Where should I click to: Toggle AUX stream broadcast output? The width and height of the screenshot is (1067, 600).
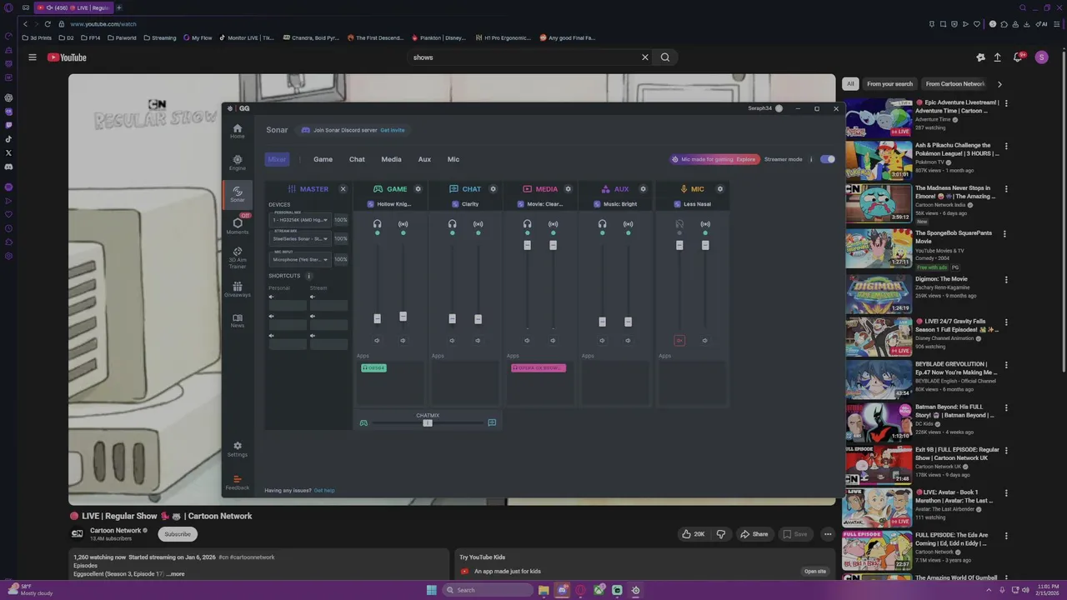[628, 224]
